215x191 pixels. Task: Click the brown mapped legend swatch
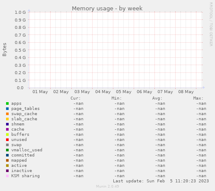click(7, 160)
